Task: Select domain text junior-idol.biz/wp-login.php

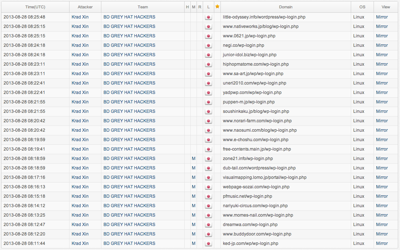Action: [x=250, y=55]
